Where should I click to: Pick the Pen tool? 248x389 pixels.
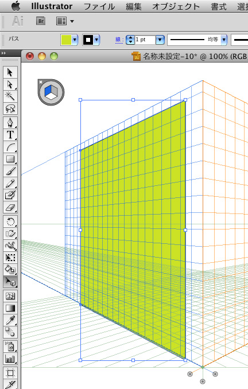click(10, 123)
